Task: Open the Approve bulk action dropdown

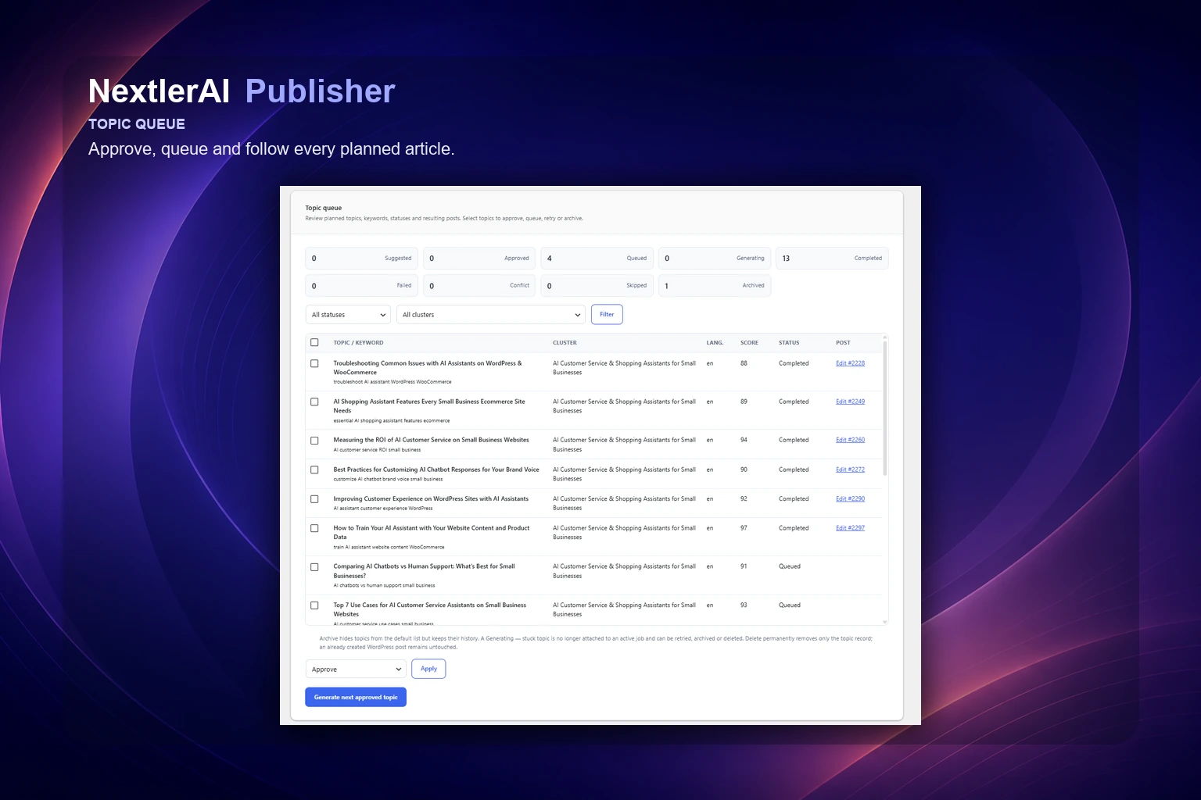Action: (356, 669)
